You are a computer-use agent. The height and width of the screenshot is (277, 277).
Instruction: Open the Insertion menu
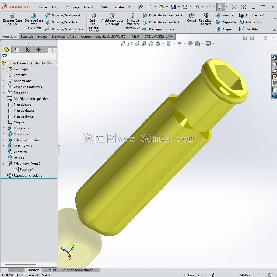90,7
